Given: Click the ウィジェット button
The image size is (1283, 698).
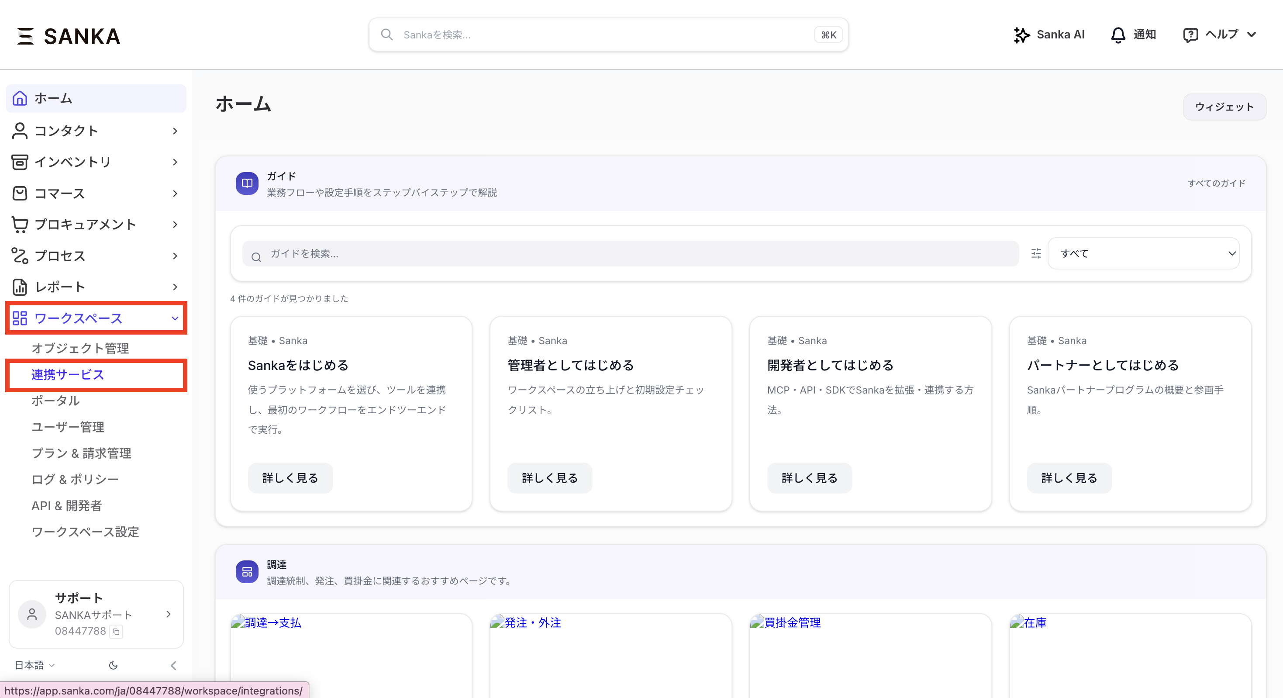Looking at the screenshot, I should click(1224, 107).
